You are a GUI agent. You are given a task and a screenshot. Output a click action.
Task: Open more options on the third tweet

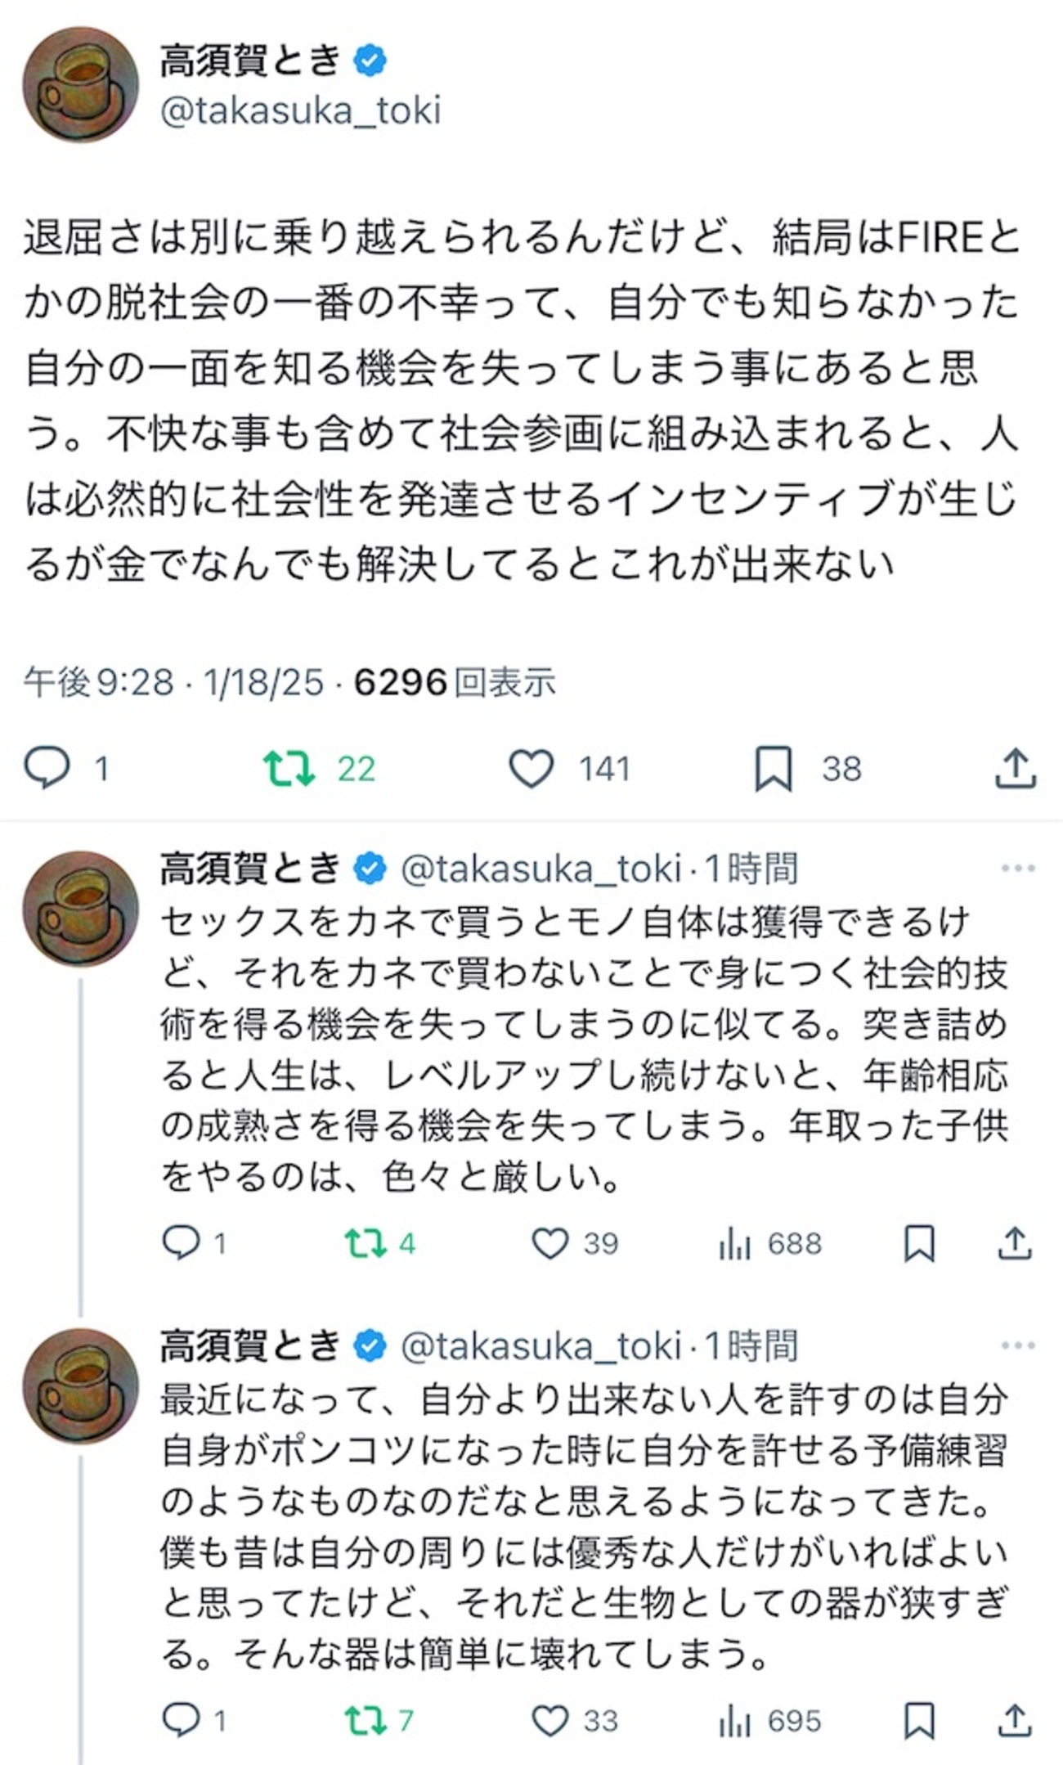click(x=1017, y=1345)
